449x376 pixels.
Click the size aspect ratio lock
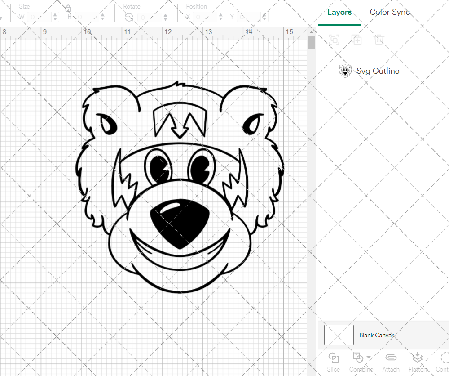67,8
